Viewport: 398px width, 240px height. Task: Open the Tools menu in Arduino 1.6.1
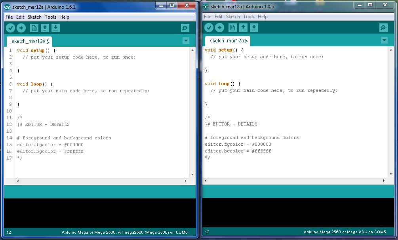pos(50,17)
